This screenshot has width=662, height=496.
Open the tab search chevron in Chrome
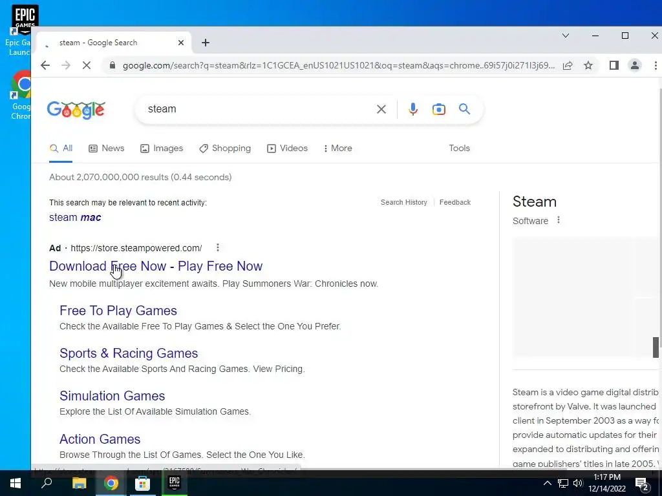pos(566,36)
